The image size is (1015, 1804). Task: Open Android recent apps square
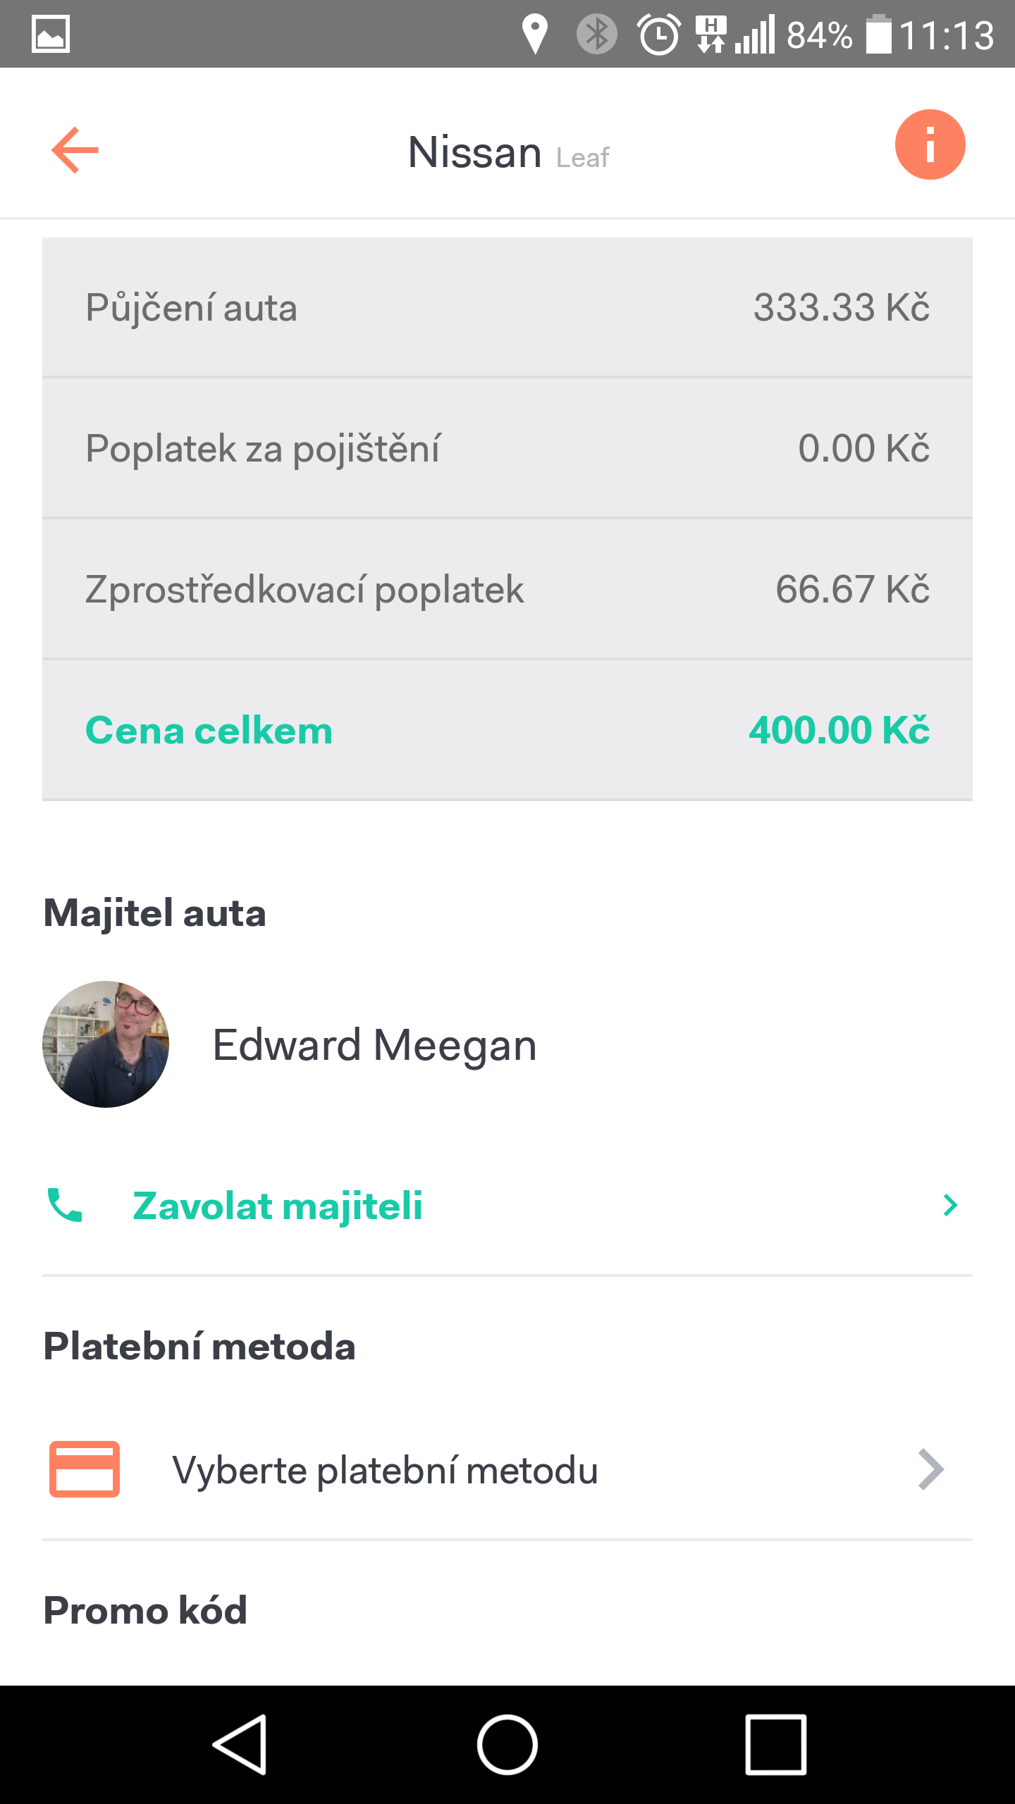tap(775, 1745)
